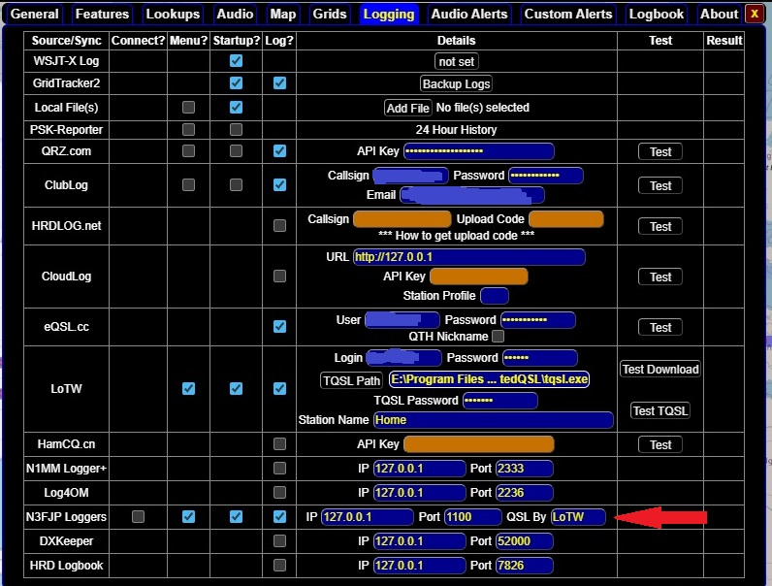Test the QRZ.com connection

coord(660,151)
